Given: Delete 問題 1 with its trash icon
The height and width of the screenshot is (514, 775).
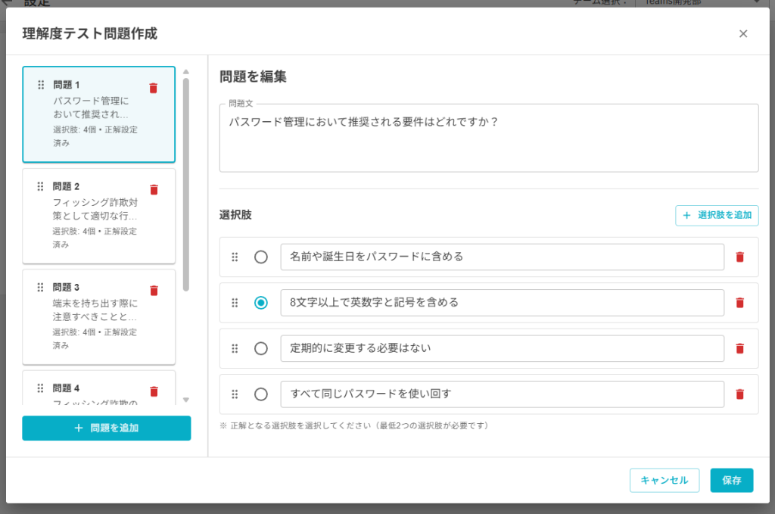Looking at the screenshot, I should click(x=154, y=89).
